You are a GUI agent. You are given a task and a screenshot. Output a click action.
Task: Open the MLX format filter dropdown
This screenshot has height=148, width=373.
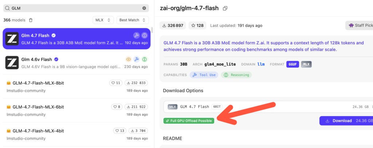103,20
